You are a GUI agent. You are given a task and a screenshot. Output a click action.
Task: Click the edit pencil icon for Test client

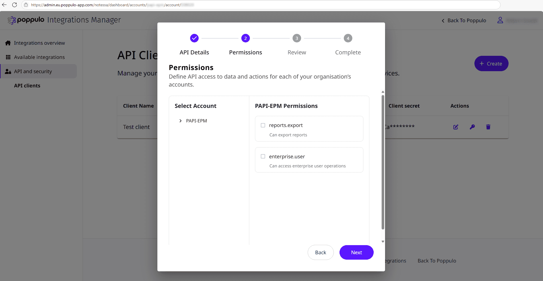tap(456, 127)
